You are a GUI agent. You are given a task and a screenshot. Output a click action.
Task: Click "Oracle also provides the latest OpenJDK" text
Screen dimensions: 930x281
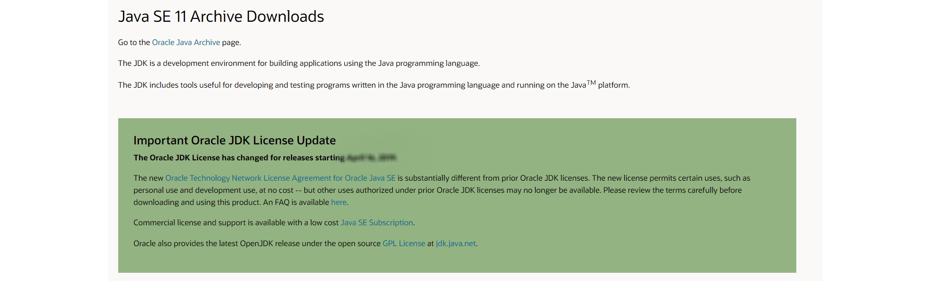point(257,244)
